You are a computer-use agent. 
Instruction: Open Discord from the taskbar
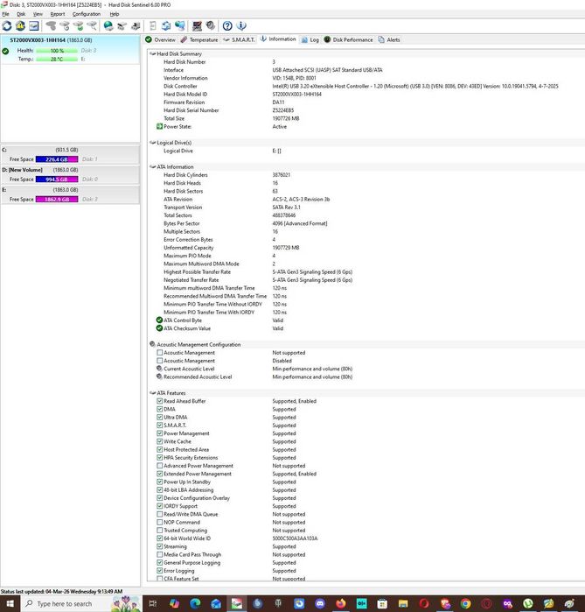(320, 604)
